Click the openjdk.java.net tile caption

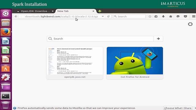point(75,77)
